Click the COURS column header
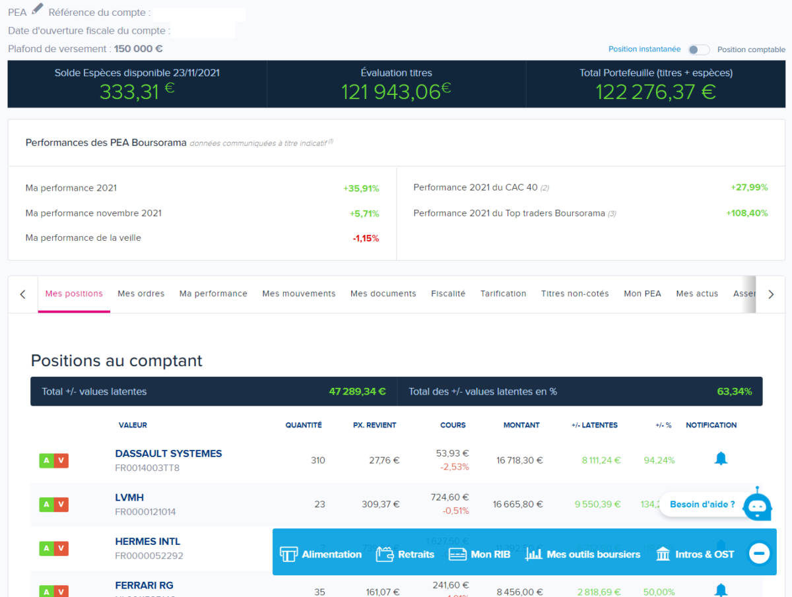 pyautogui.click(x=453, y=425)
